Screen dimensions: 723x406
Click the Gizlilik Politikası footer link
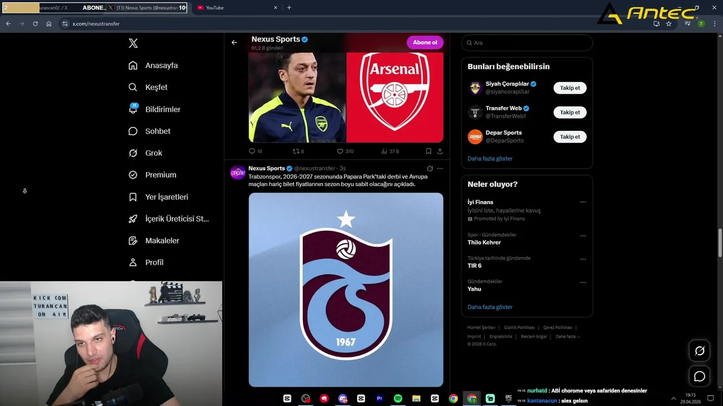[x=519, y=328]
